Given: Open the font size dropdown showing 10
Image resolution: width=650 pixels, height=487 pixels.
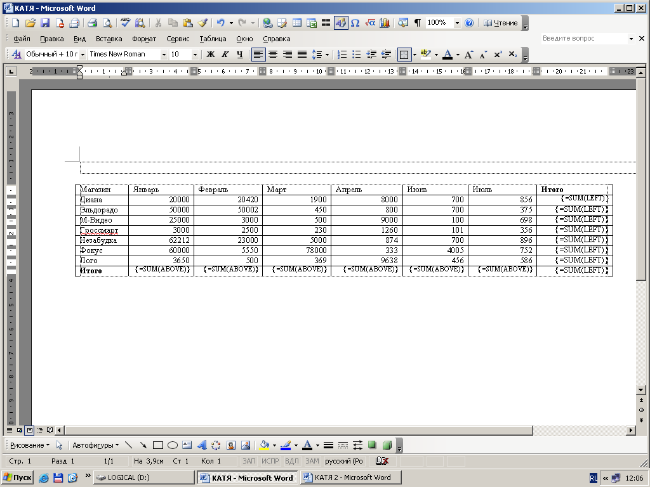Looking at the screenshot, I should click(x=195, y=55).
